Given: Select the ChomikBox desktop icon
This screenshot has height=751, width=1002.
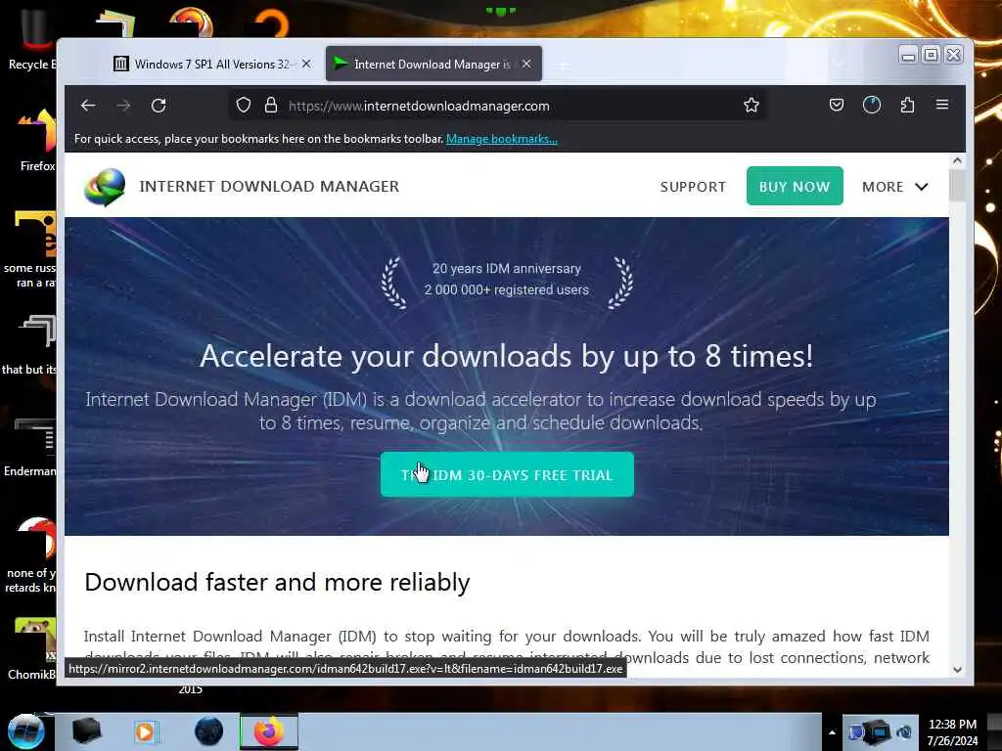Looking at the screenshot, I should 32,648.
